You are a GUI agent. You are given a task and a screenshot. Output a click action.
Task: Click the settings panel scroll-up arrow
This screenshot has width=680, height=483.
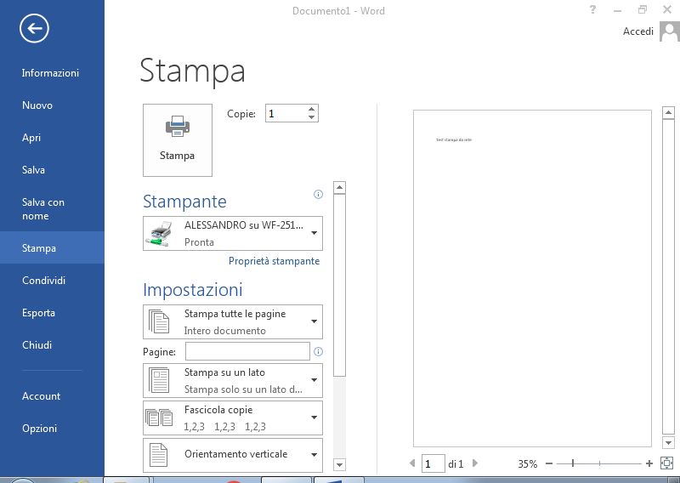[339, 187]
